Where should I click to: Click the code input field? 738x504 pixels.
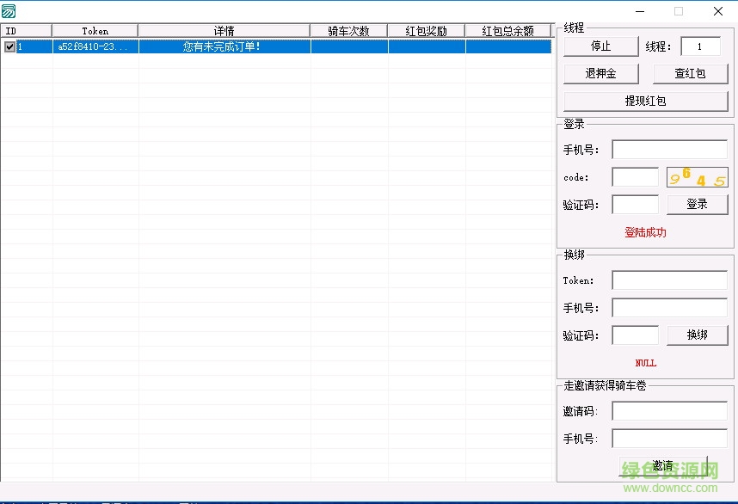635,177
